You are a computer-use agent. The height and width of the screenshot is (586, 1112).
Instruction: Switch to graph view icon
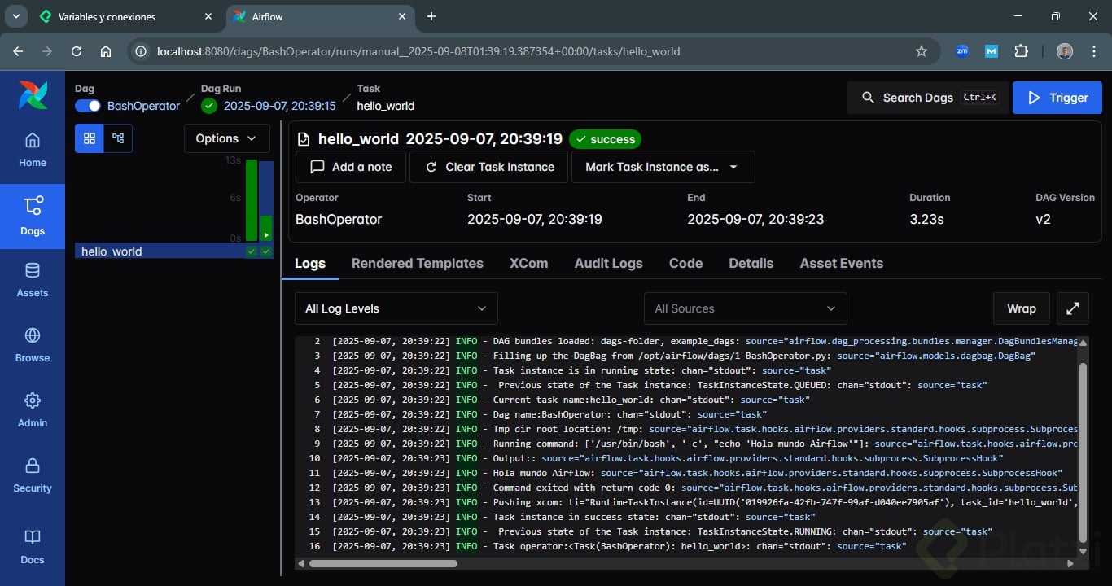tap(118, 138)
